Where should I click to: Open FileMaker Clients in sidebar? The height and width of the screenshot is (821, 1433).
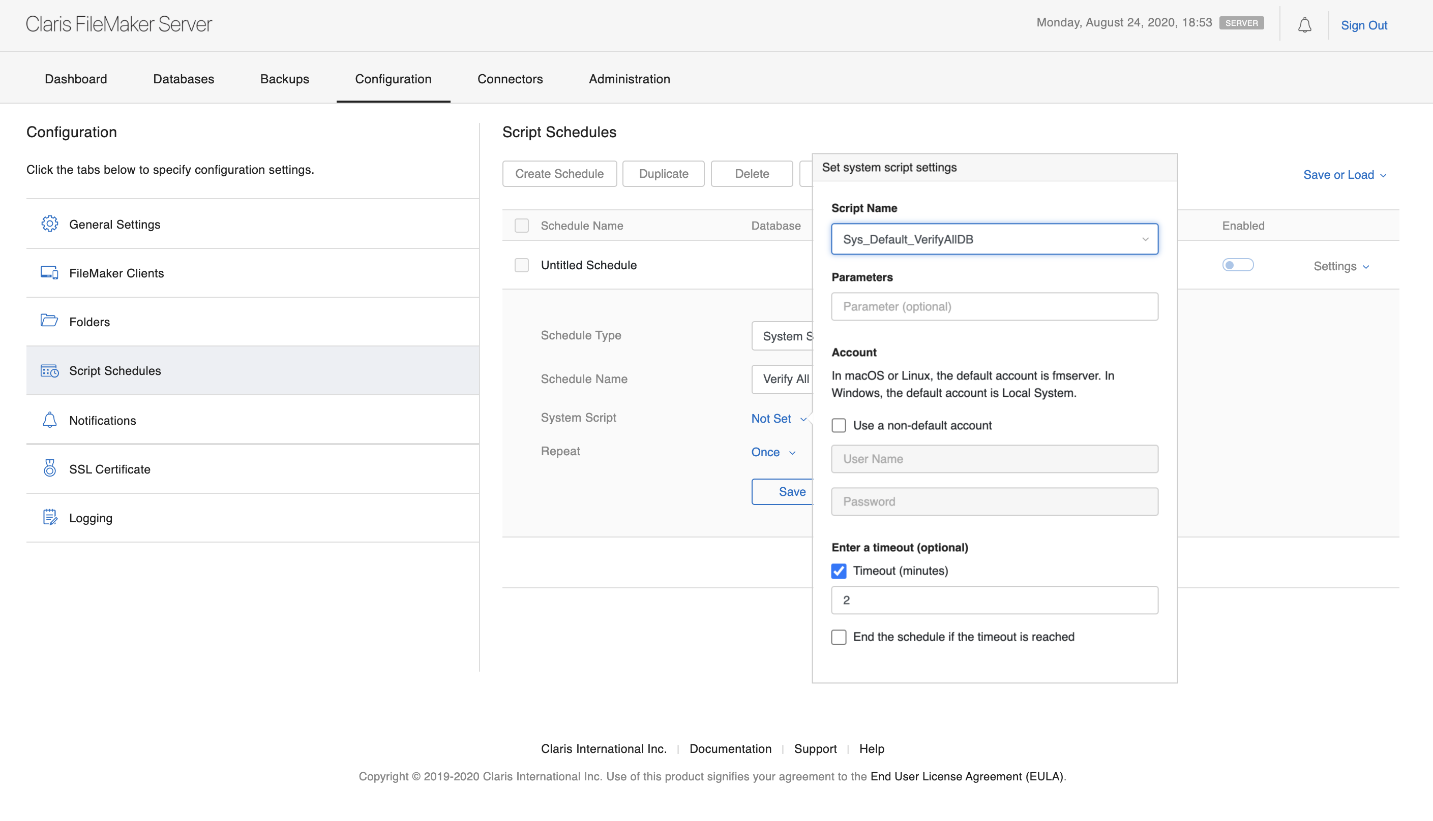tap(253, 273)
